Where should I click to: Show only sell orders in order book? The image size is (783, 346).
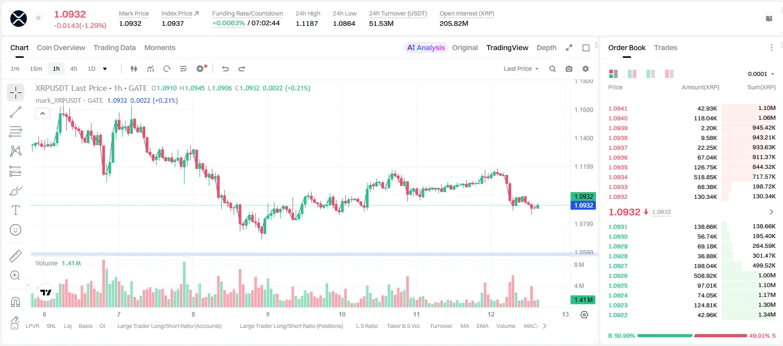click(x=669, y=74)
